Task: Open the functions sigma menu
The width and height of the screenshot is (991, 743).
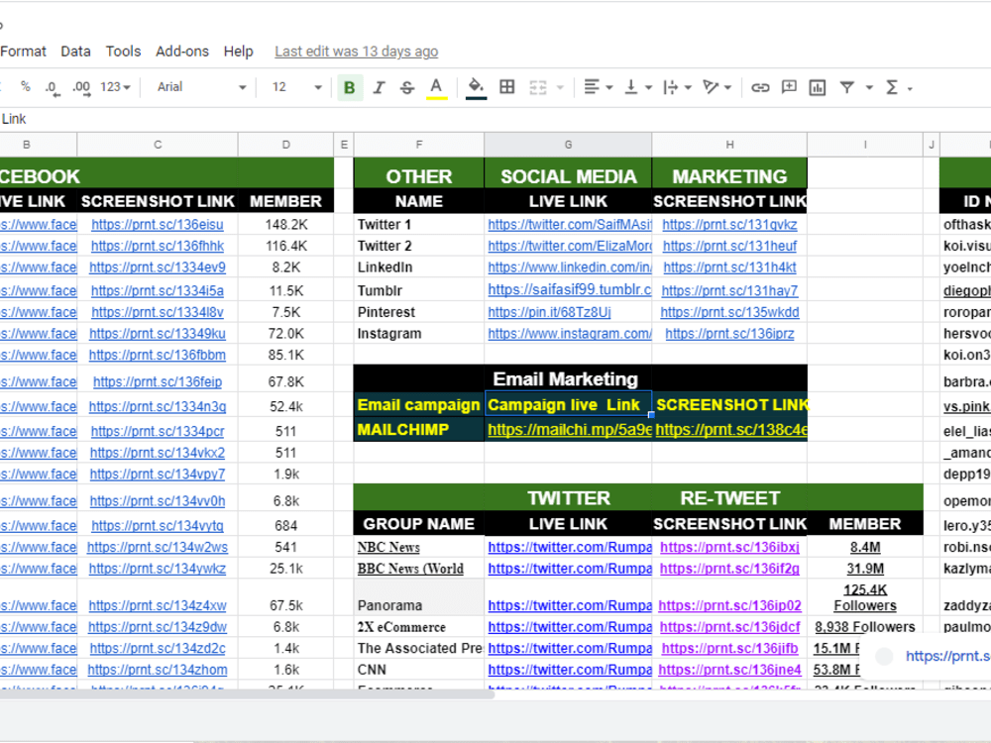Action: (898, 87)
